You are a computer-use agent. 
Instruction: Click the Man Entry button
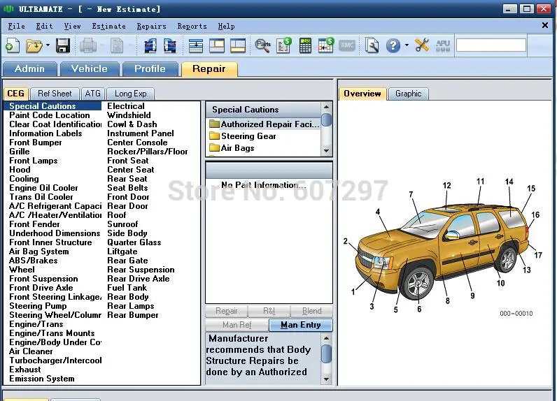(300, 325)
